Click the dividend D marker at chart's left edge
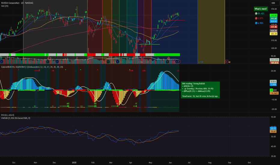Image resolution: width=280 pixels, height=165 pixels. (2, 61)
